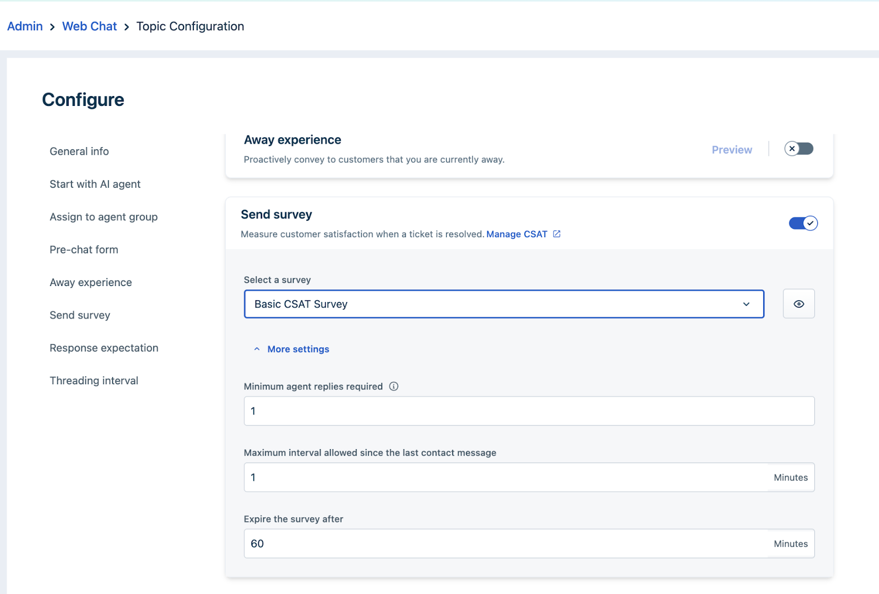The width and height of the screenshot is (879, 594).
Task: Select Response expectation in sidebar
Action: pyautogui.click(x=104, y=348)
